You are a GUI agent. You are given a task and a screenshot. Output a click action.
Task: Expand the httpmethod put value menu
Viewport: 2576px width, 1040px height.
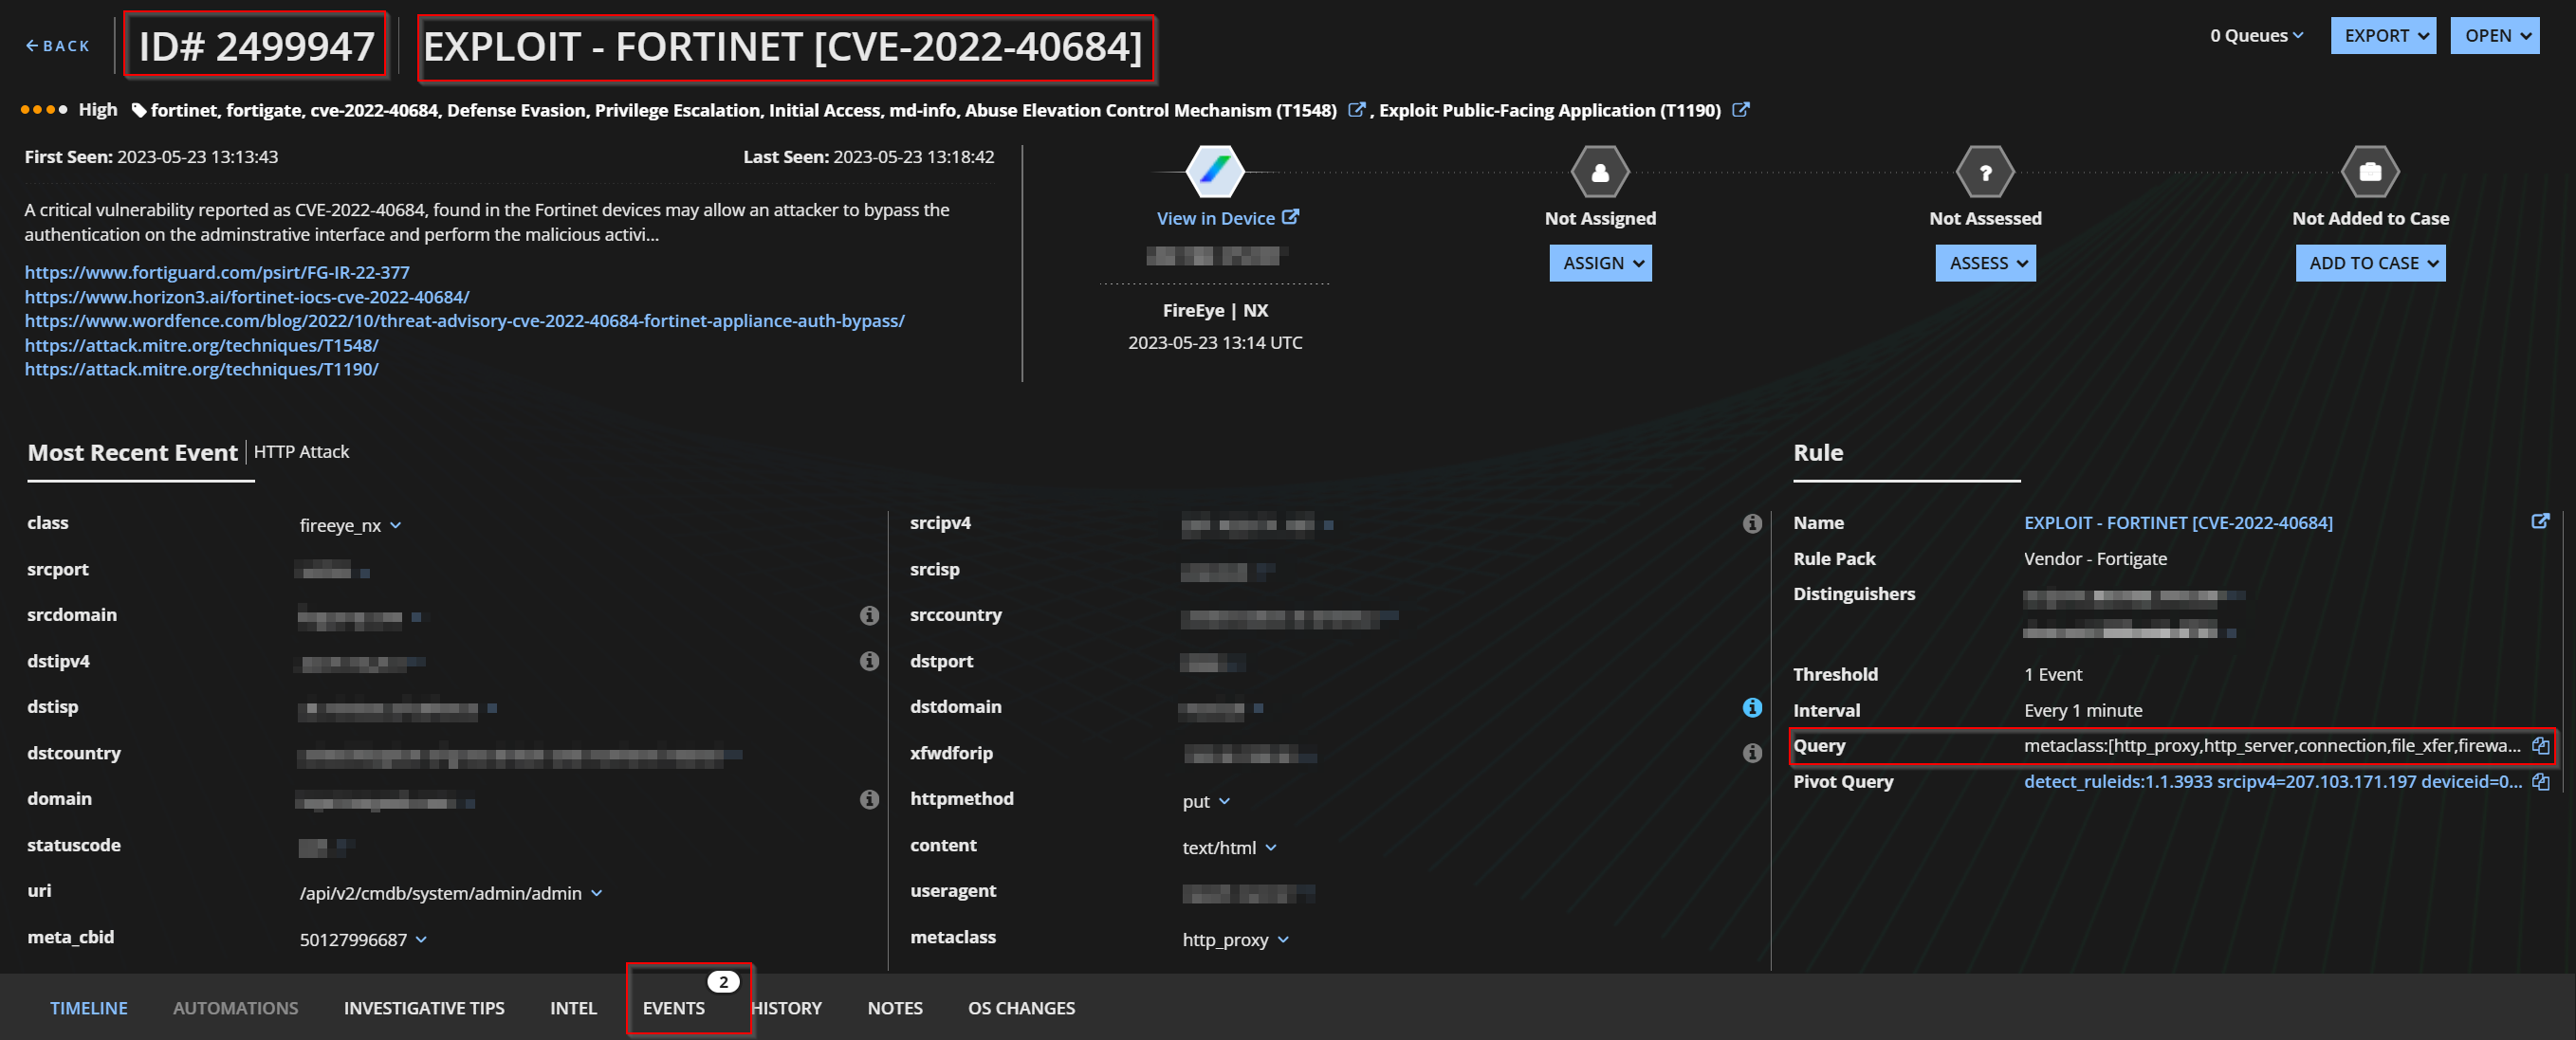click(1224, 801)
